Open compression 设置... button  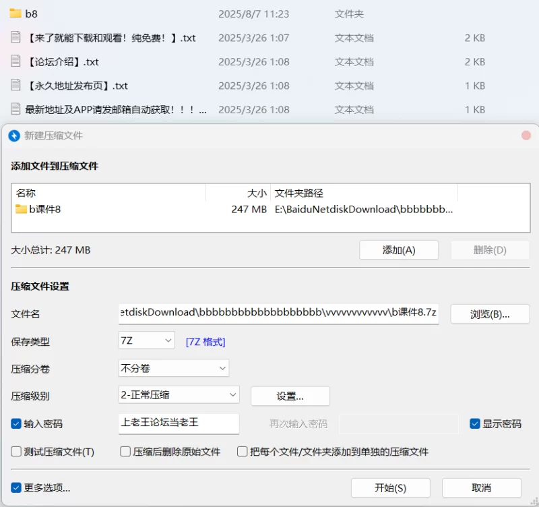pos(290,396)
